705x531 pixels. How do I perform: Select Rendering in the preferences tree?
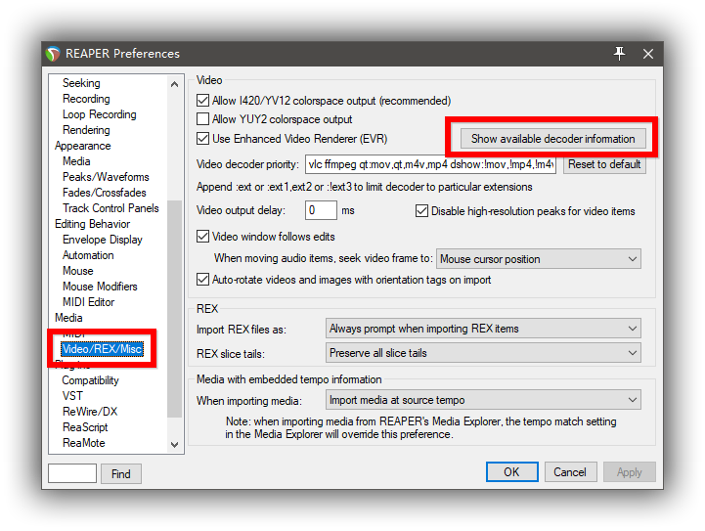tap(86, 130)
